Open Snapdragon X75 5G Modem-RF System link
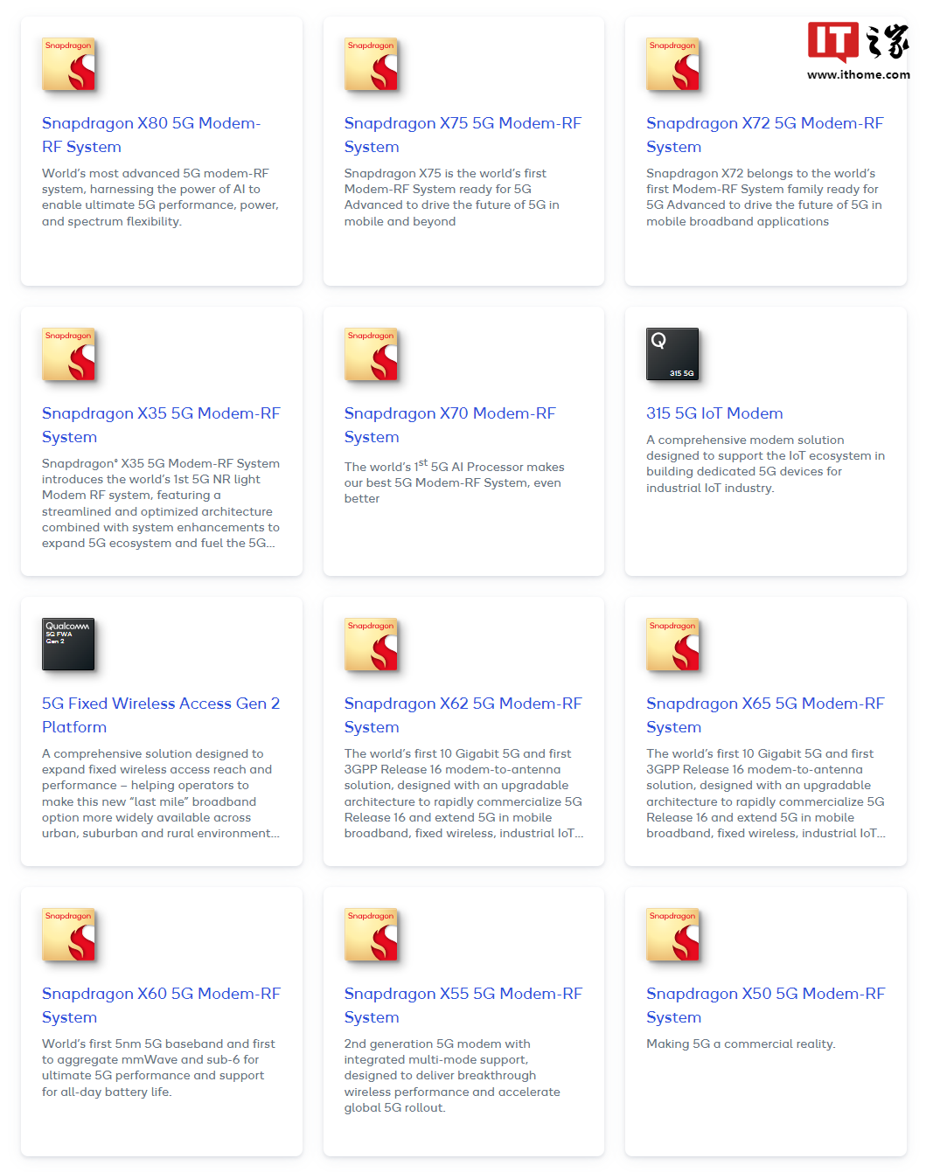 (x=463, y=135)
